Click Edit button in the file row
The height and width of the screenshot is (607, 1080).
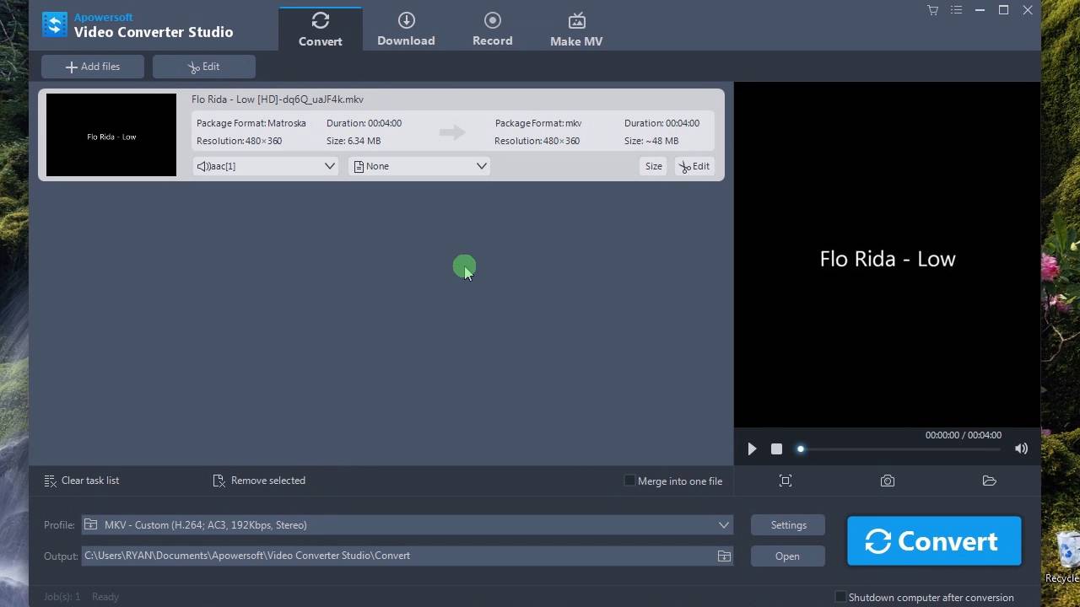[694, 166]
